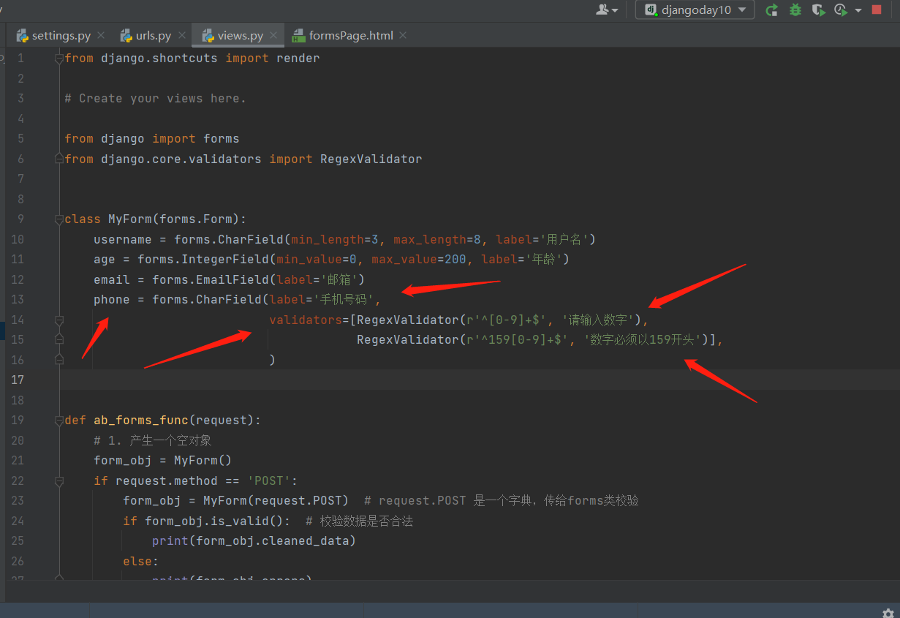The height and width of the screenshot is (618, 900).
Task: Click line number 9 in the gutter
Action: [x=20, y=219]
